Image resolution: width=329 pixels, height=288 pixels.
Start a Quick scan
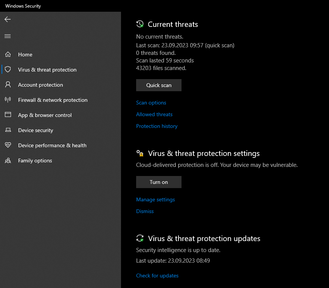point(159,85)
